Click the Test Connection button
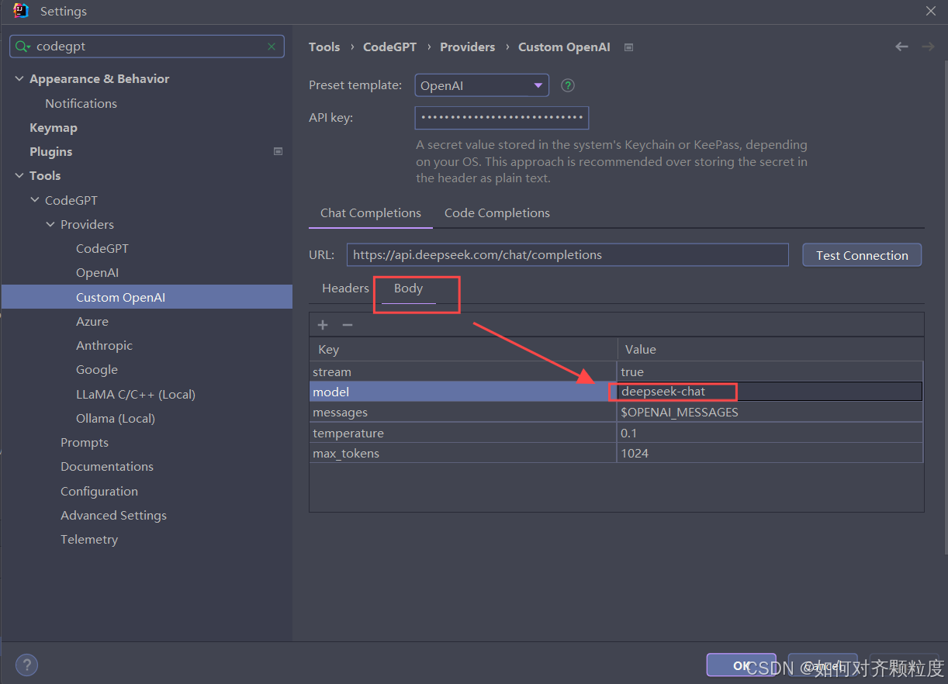 (x=862, y=255)
